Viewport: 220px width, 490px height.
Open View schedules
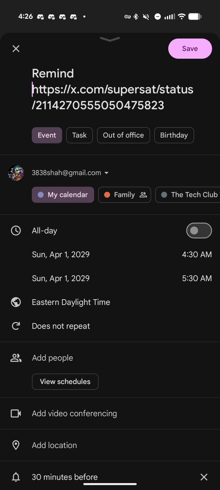(x=65, y=382)
